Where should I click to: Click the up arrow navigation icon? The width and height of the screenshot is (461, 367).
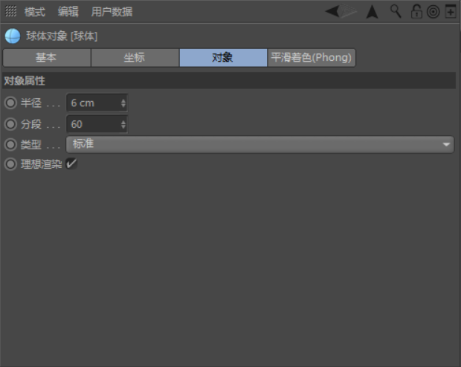coord(372,11)
